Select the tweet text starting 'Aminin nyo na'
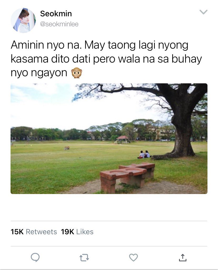218x270 pixels. [x=106, y=59]
